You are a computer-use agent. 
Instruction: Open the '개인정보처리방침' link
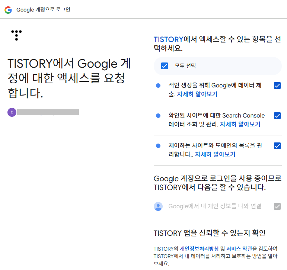199,248
